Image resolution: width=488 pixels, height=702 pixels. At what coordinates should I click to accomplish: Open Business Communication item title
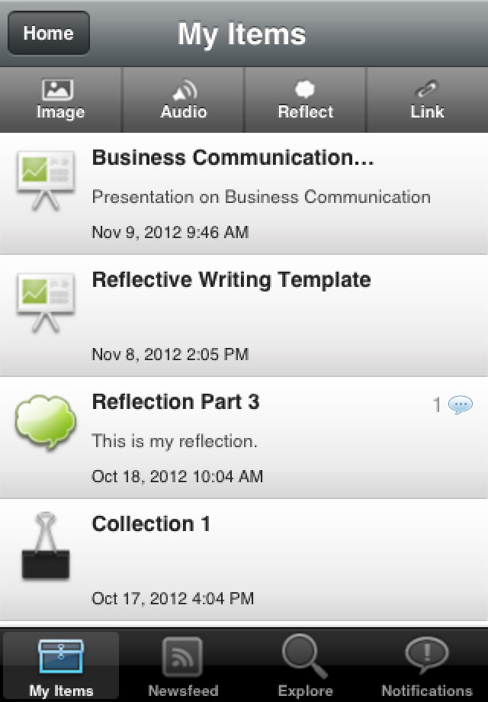point(233,158)
